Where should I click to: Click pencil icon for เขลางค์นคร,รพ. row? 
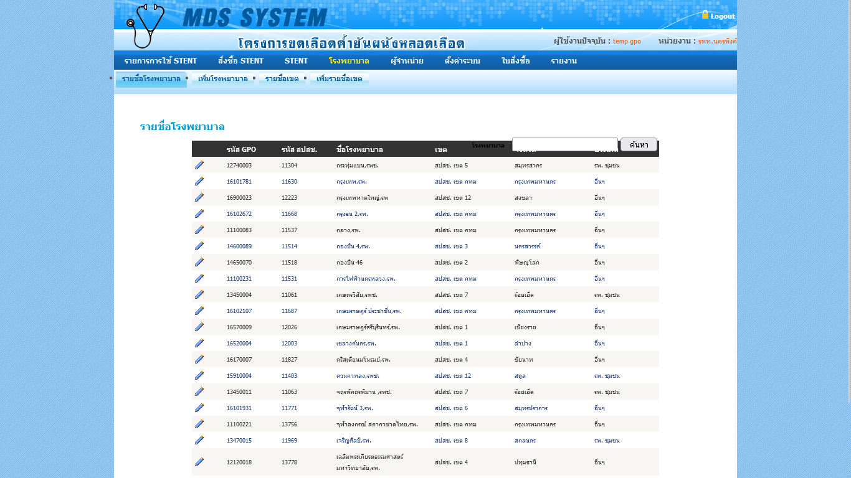coord(199,343)
